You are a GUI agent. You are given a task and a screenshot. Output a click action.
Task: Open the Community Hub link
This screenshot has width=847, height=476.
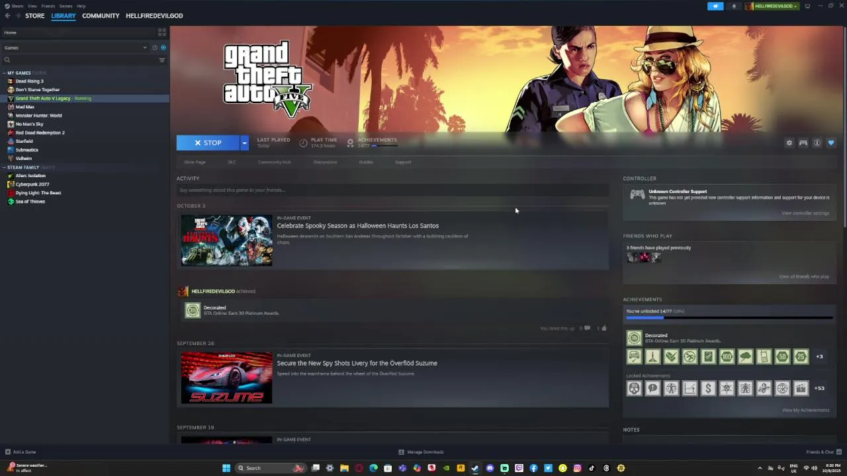pyautogui.click(x=274, y=162)
